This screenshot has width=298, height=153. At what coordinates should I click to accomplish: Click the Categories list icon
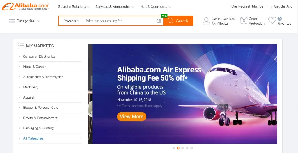(12, 21)
